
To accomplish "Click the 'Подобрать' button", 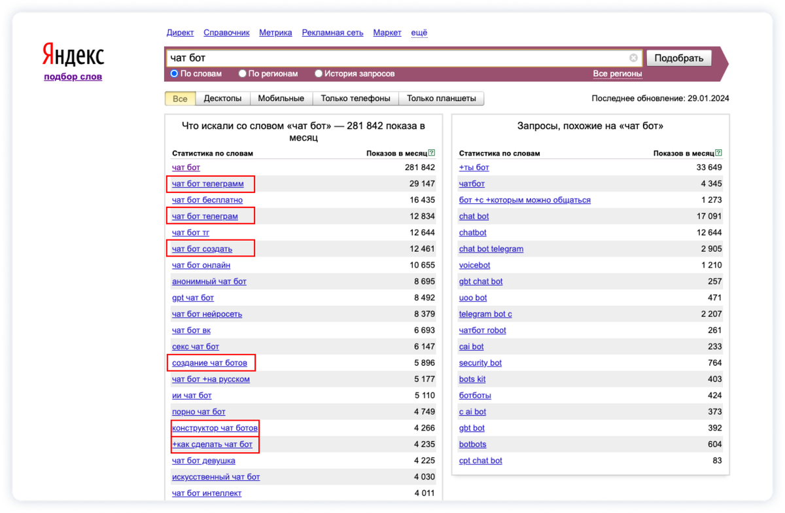I will [678, 58].
